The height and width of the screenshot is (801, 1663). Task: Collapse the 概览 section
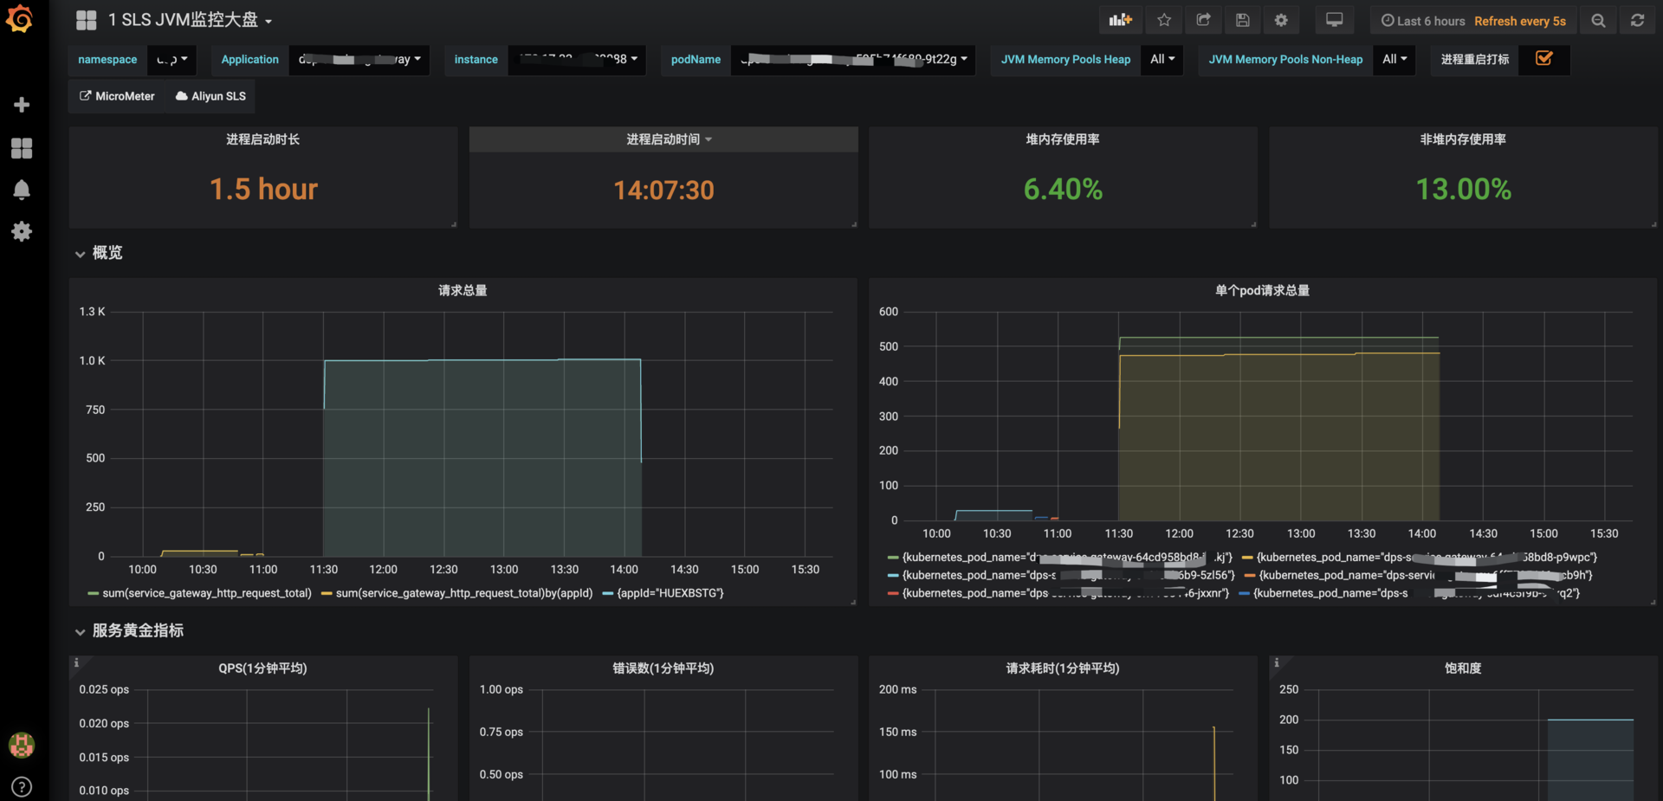pyautogui.click(x=98, y=253)
